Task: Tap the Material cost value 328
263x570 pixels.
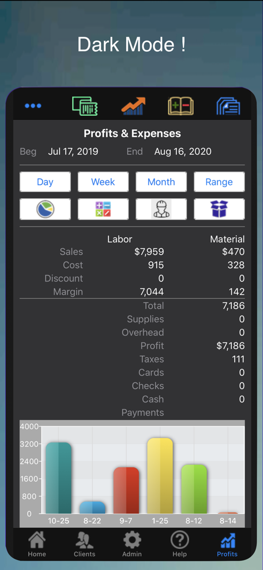Action: tap(236, 265)
